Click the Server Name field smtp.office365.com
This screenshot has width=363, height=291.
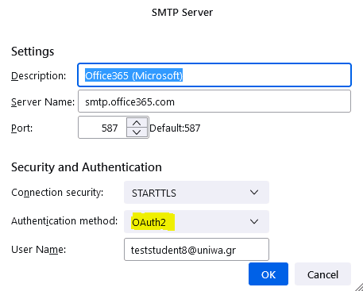214,101
